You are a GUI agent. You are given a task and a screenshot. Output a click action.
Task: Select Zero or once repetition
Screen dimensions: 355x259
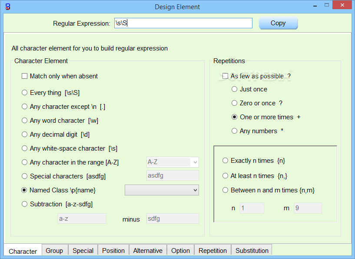coord(235,103)
